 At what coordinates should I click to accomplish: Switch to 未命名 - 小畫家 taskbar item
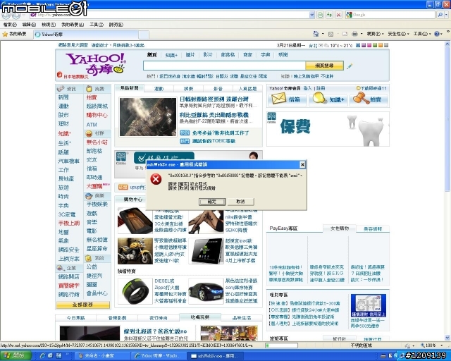[102, 356]
